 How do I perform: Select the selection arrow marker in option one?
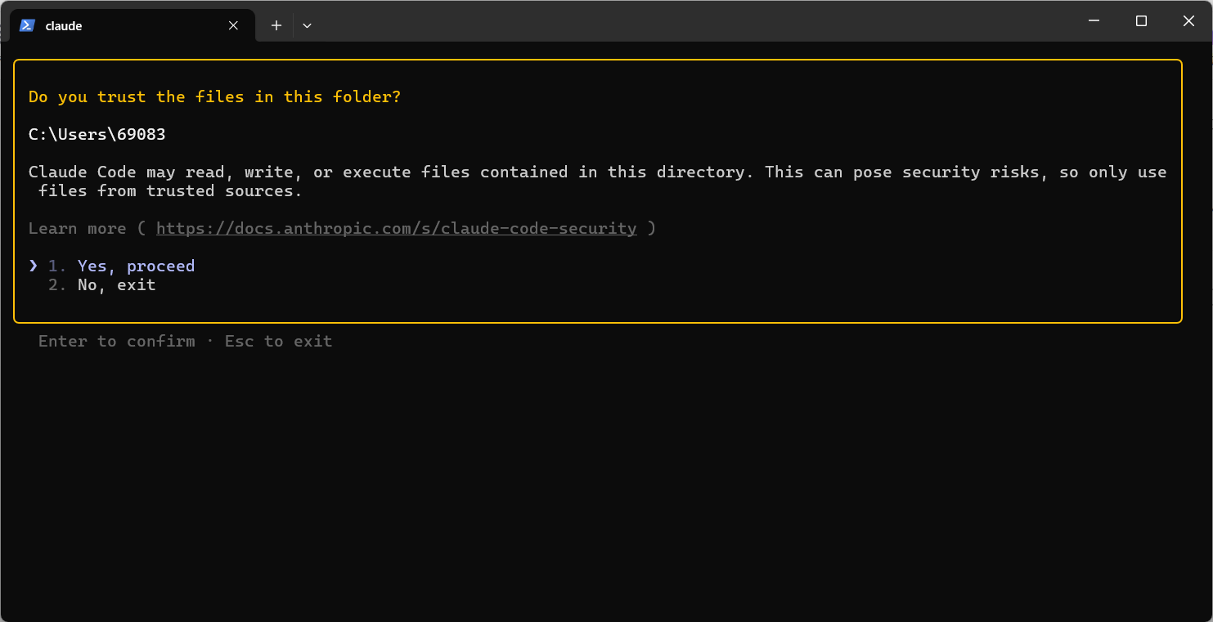coord(33,266)
